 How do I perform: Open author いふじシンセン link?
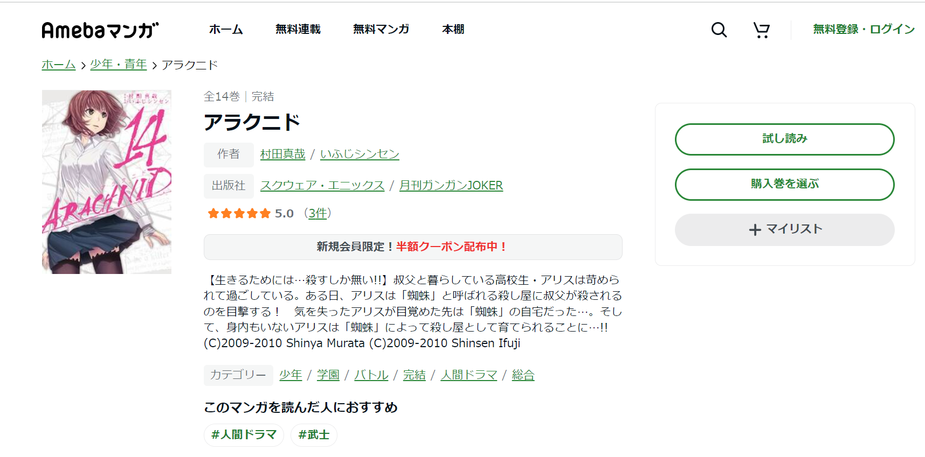click(360, 154)
